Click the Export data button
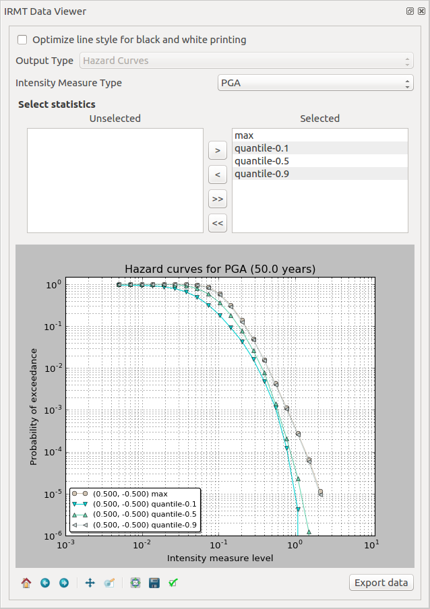Screen dimensions: 430x609 coord(381,583)
